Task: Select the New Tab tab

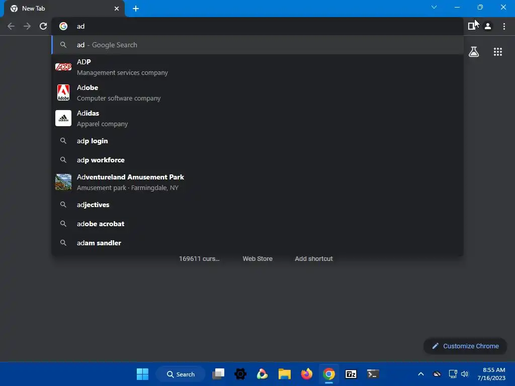Action: click(64, 9)
